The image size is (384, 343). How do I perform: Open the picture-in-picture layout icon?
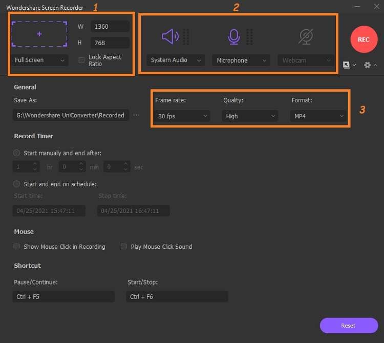coord(346,65)
